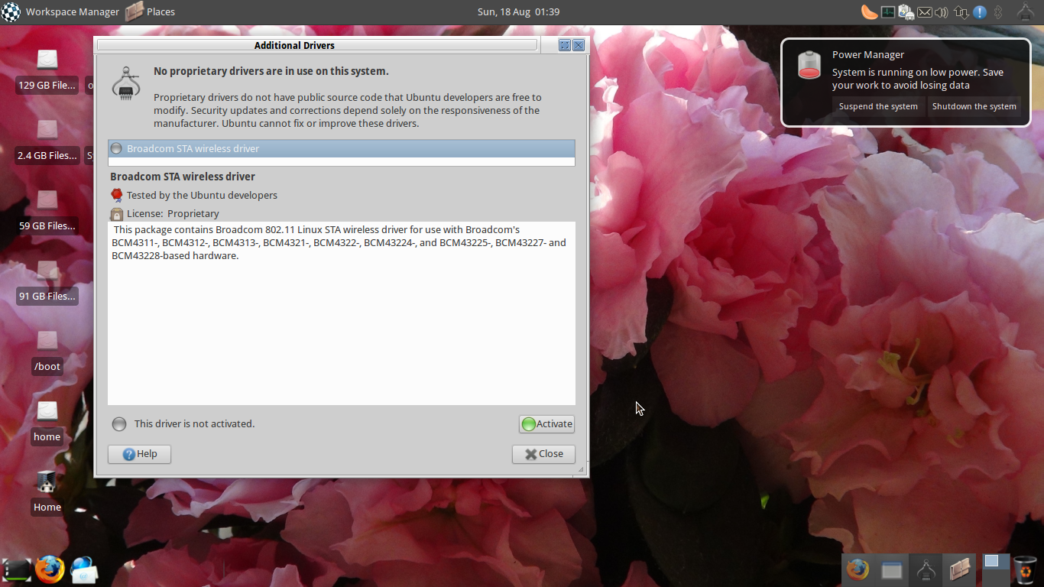Open the mail notification envelope icon
1044x587 pixels.
(925, 12)
